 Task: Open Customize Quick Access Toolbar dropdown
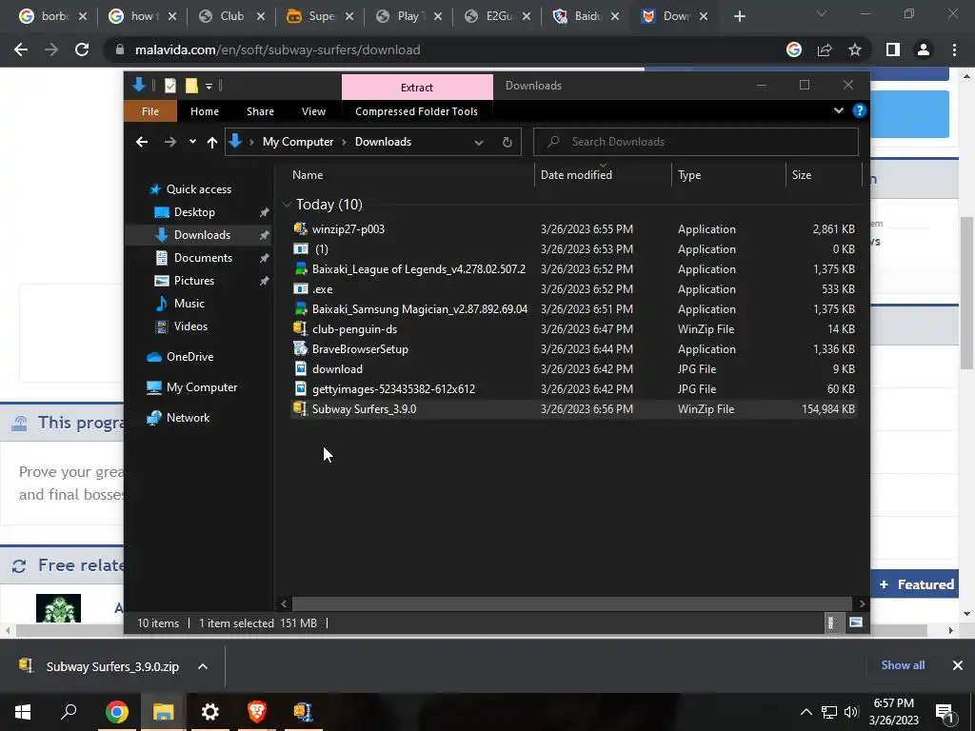(x=209, y=87)
